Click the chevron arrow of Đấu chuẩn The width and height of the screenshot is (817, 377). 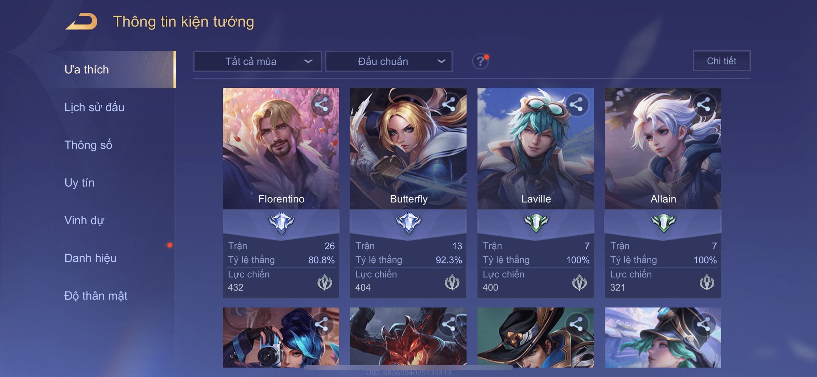[x=441, y=61]
